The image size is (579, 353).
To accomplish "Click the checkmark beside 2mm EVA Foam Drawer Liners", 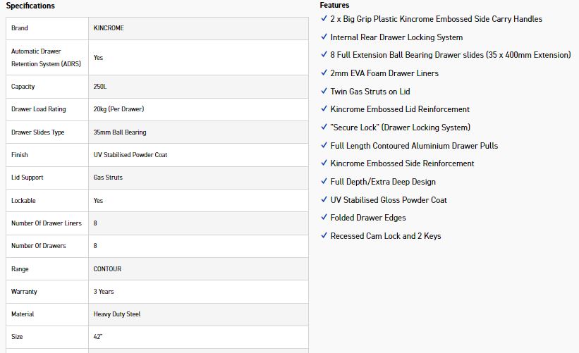I will point(324,73).
